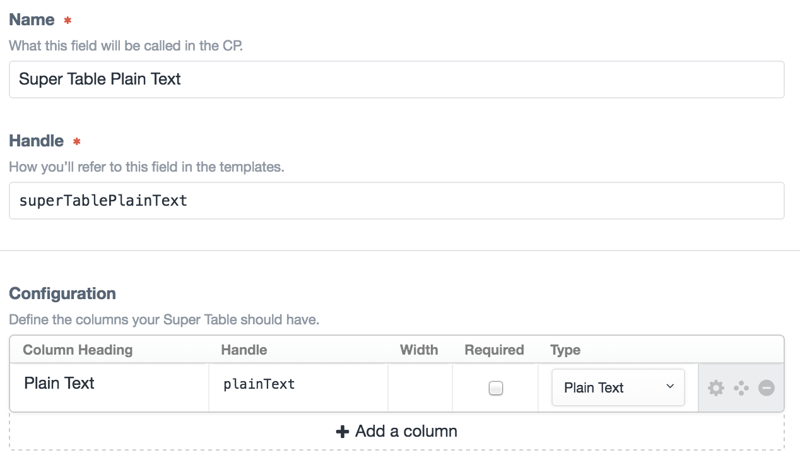Click the Configuration section heading
800x467 pixels.
tap(62, 293)
